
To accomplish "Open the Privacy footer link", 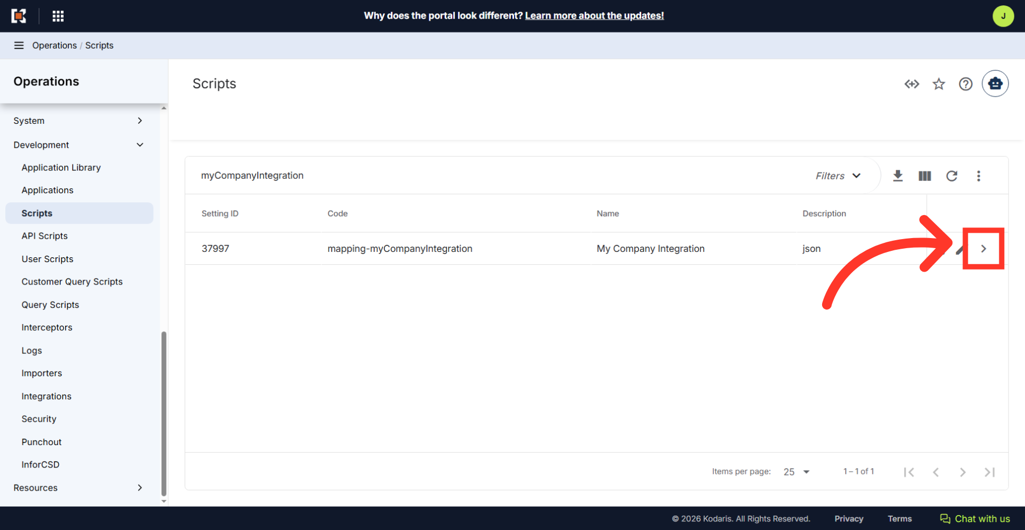I will (x=849, y=519).
